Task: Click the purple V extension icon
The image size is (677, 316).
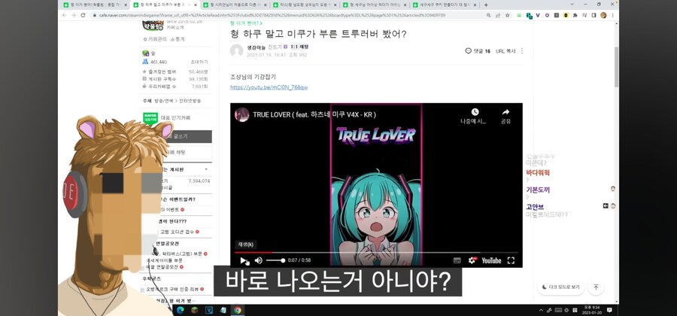Action: 538,15
